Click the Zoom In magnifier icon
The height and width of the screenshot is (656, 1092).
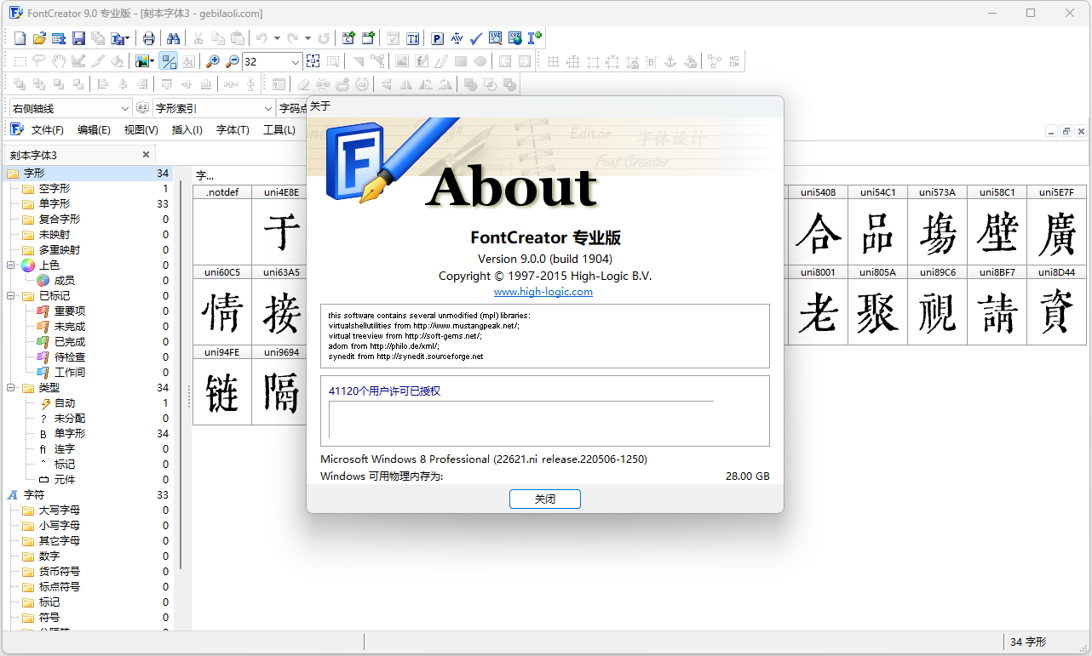[x=213, y=61]
